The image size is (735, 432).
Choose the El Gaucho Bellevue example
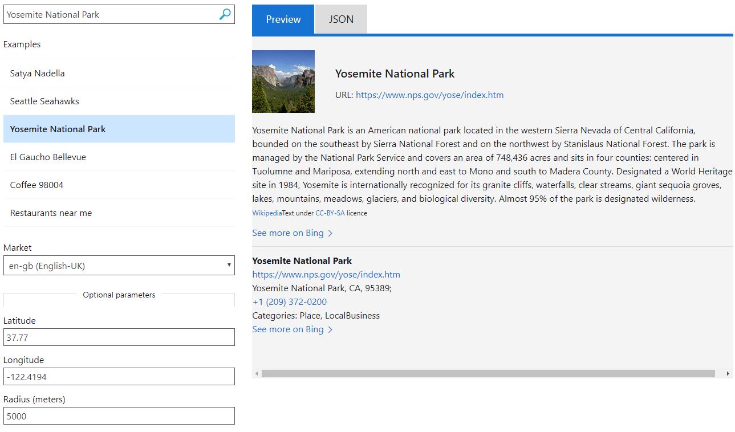119,157
